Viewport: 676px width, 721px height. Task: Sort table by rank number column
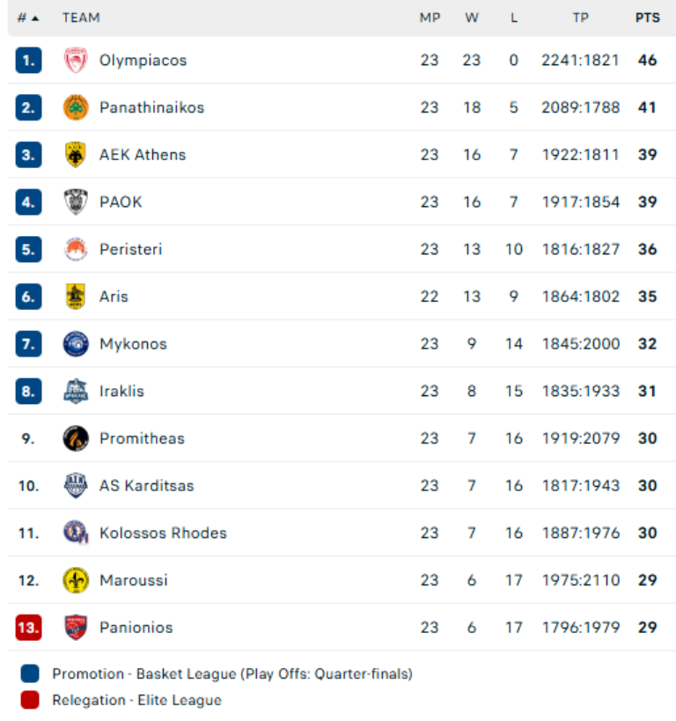click(27, 18)
